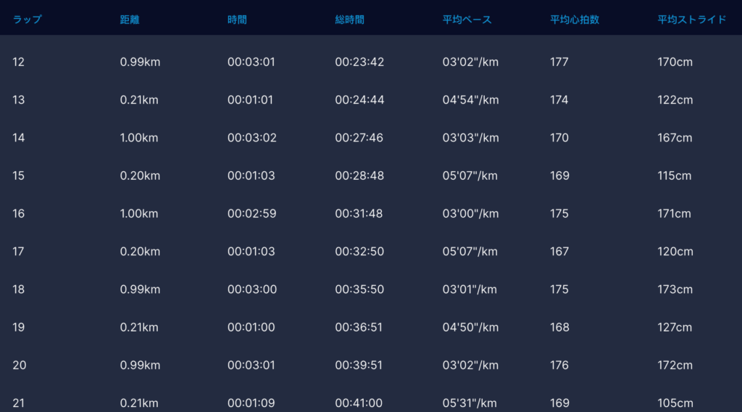
Task: Click lap 19 row number
Action: pyautogui.click(x=19, y=327)
